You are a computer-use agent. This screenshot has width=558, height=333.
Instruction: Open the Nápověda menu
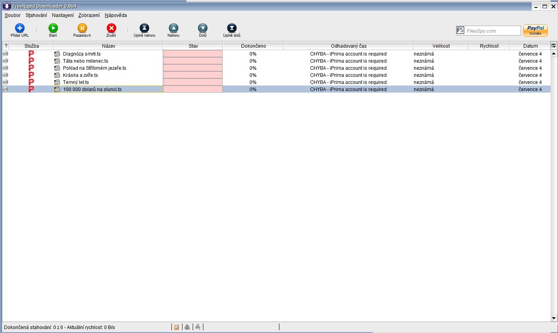coord(116,15)
